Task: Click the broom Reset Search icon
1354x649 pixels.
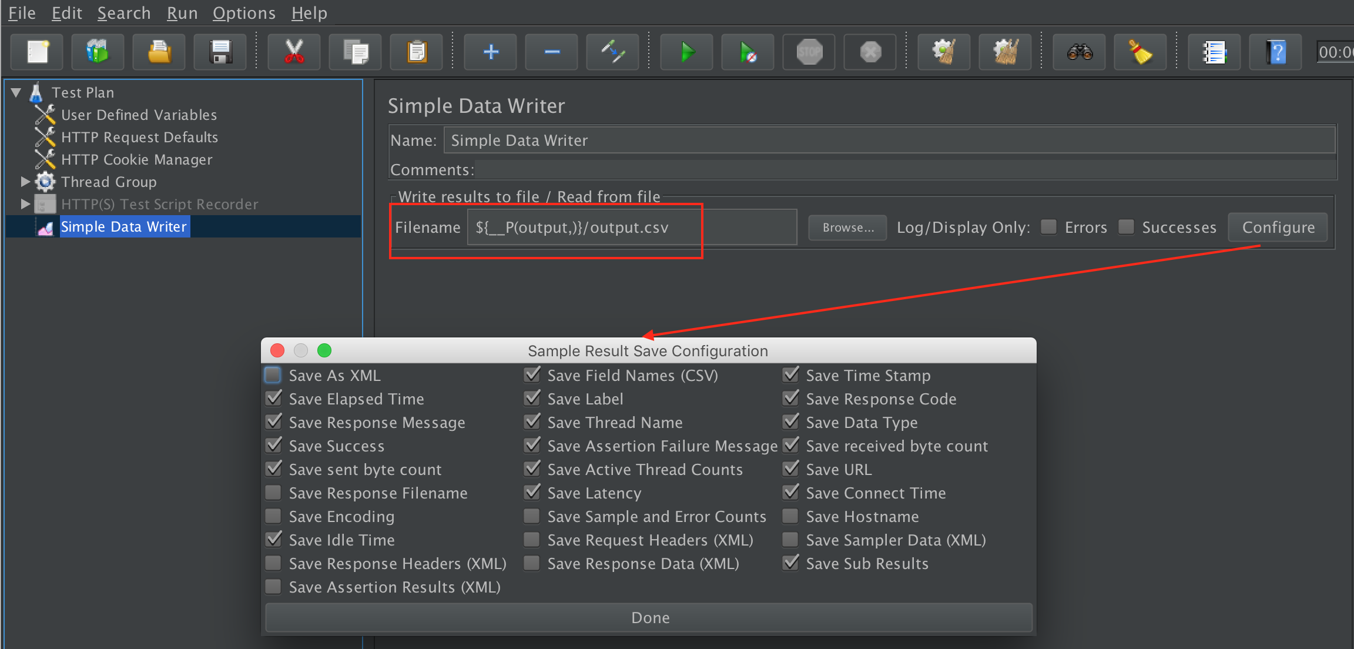Action: [1140, 52]
